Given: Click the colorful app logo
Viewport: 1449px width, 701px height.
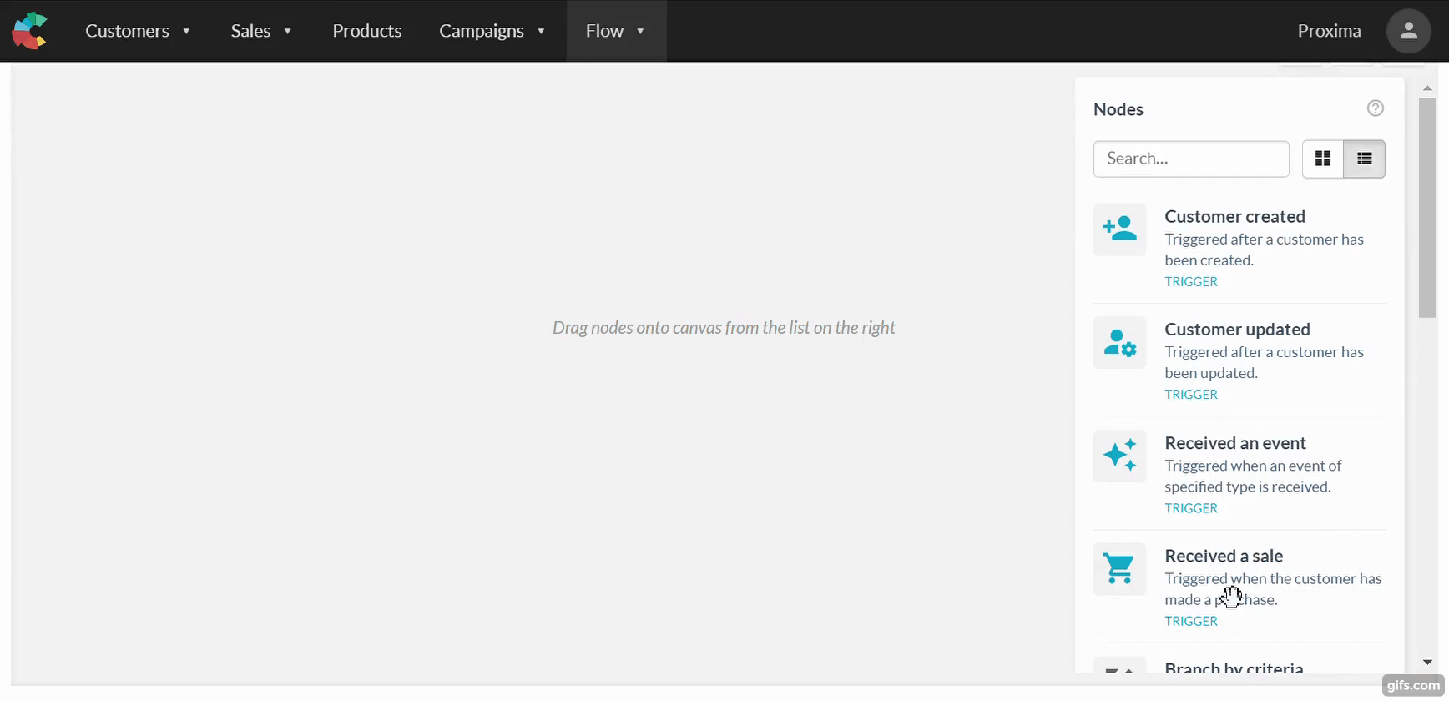Looking at the screenshot, I should pos(30,31).
